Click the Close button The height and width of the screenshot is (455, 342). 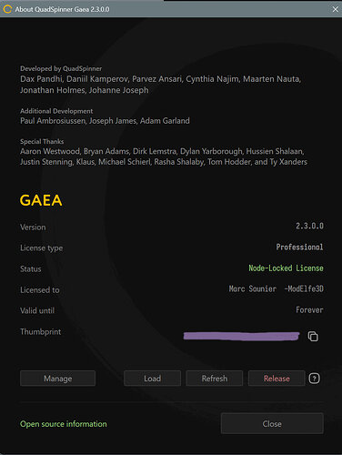272,423
